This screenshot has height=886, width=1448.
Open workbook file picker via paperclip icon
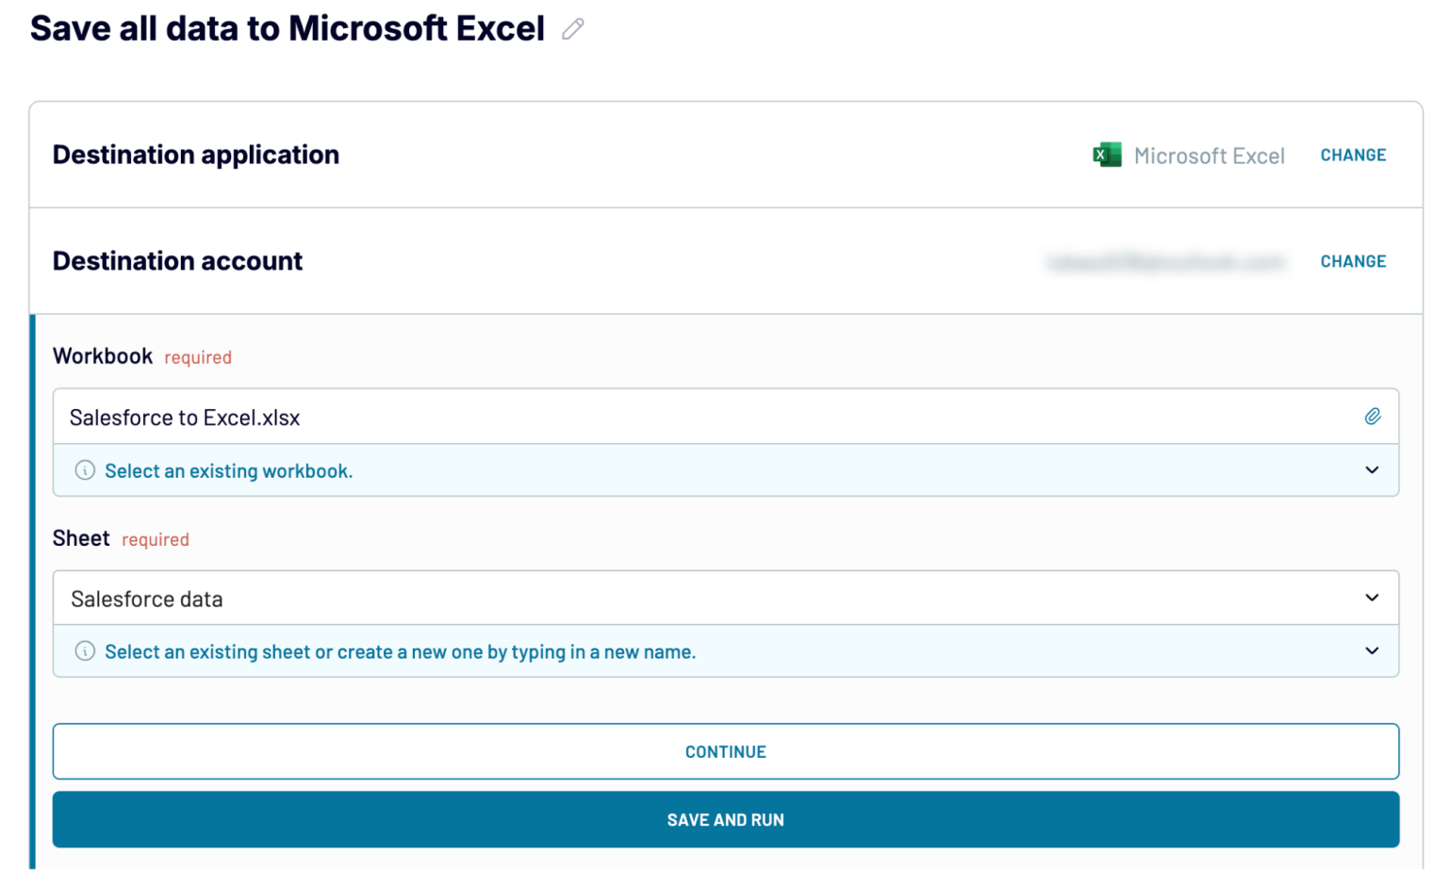[1374, 416]
